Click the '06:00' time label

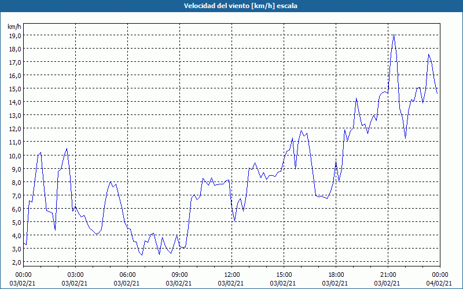127,275
